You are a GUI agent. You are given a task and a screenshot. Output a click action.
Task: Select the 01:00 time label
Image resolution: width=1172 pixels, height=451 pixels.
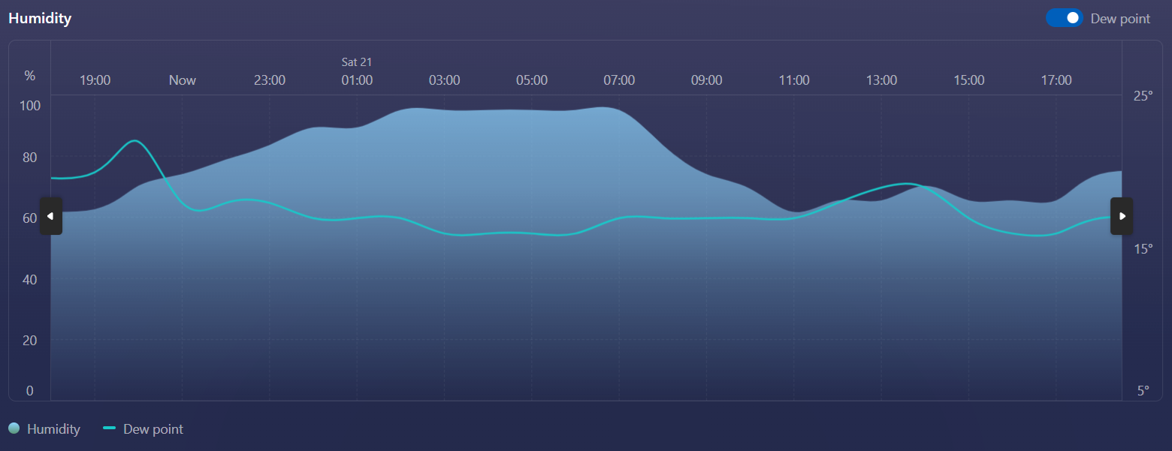pos(357,80)
